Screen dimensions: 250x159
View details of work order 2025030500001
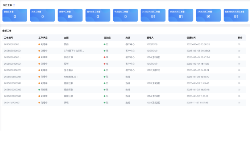(x=239, y=51)
